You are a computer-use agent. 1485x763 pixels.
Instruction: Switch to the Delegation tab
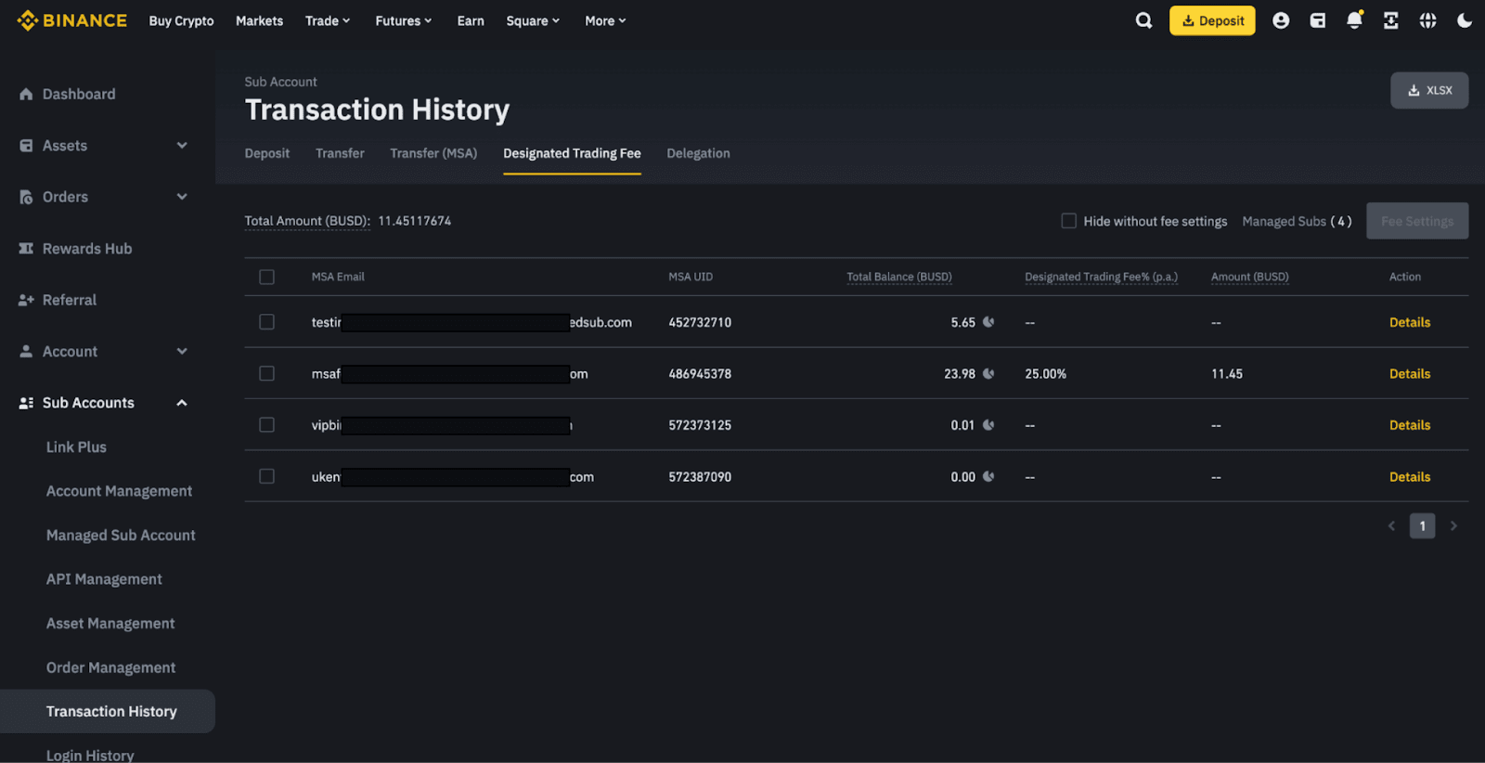698,153
